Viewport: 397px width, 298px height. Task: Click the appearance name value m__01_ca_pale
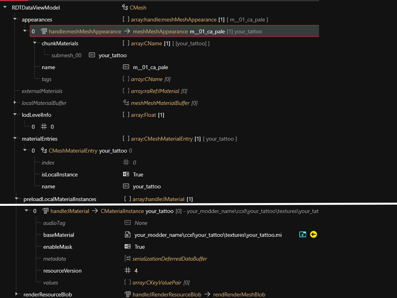[150, 67]
